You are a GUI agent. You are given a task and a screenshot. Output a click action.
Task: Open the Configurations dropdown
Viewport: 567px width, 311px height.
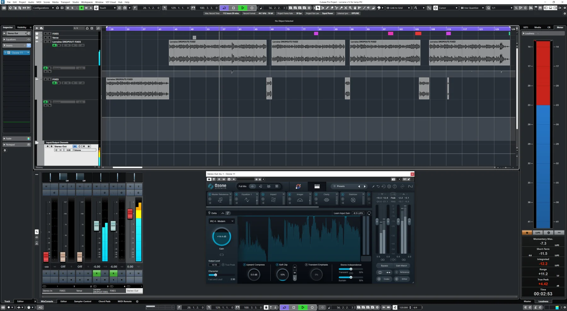43,8
